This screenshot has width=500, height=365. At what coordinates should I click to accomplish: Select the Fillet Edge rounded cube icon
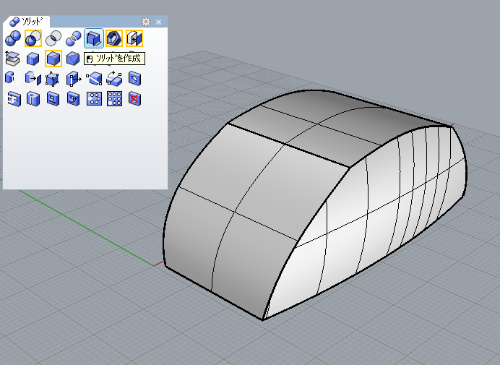click(x=53, y=59)
